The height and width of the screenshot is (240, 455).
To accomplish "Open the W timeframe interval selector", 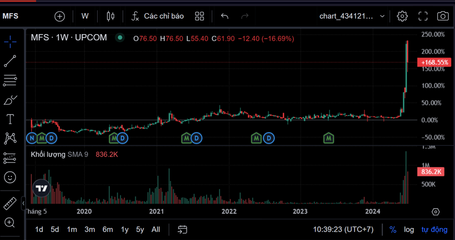I will (85, 16).
